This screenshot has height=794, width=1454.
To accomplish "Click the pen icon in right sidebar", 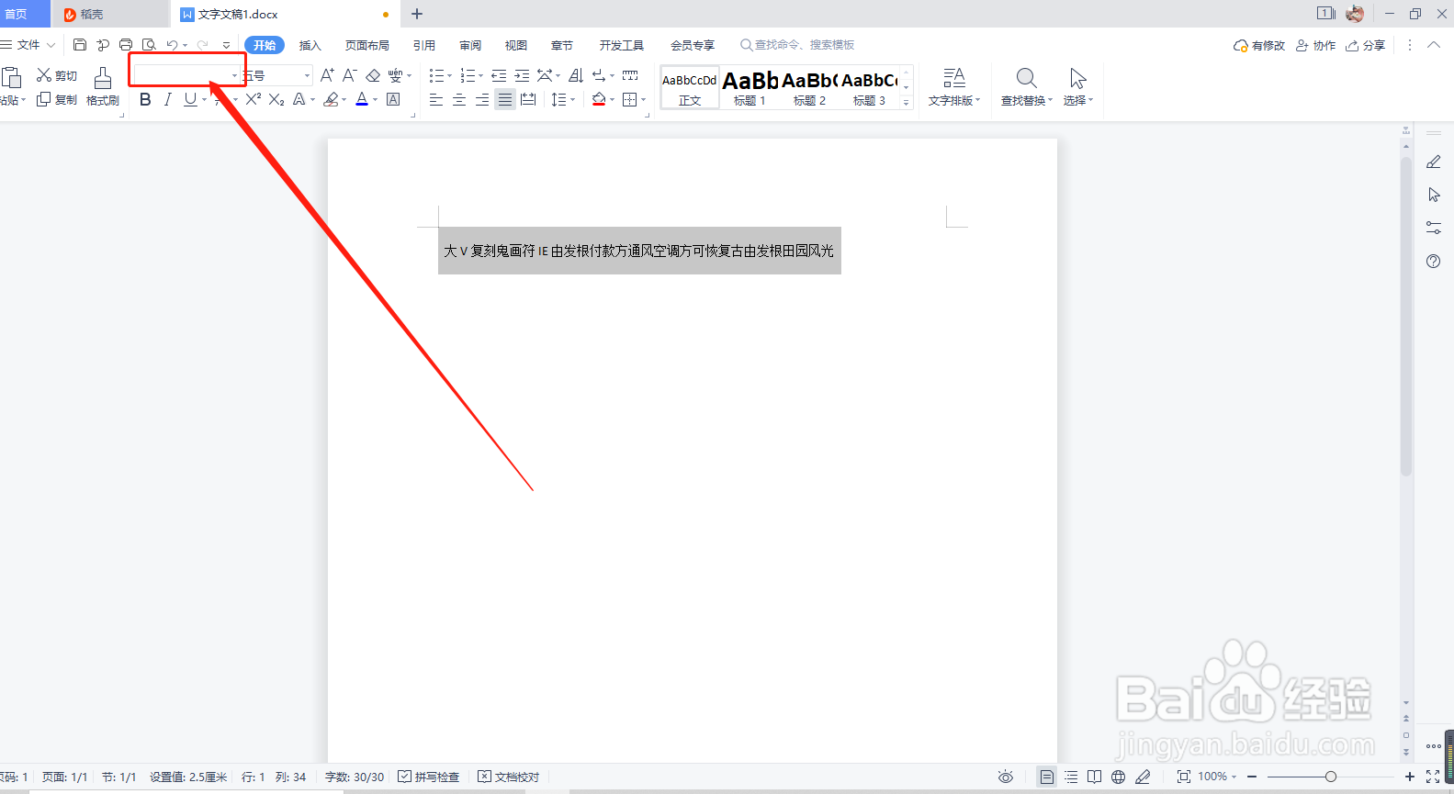I will click(x=1434, y=162).
